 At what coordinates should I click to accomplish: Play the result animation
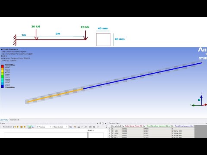(18, 127)
